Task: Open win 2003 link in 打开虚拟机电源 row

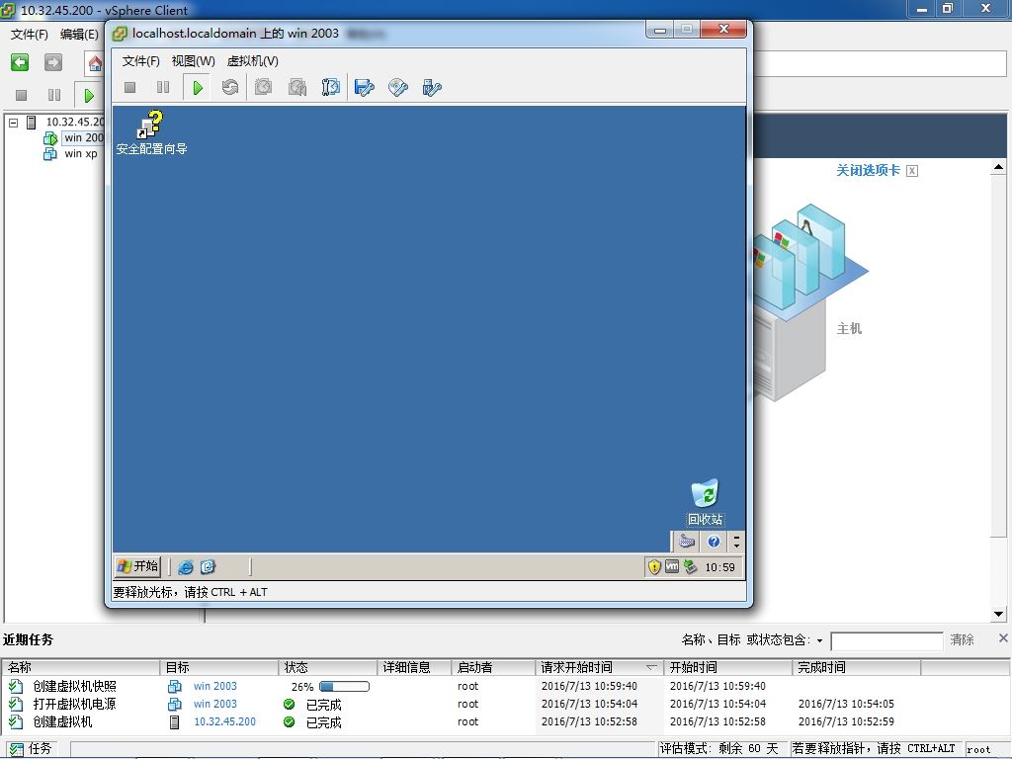Action: click(214, 704)
